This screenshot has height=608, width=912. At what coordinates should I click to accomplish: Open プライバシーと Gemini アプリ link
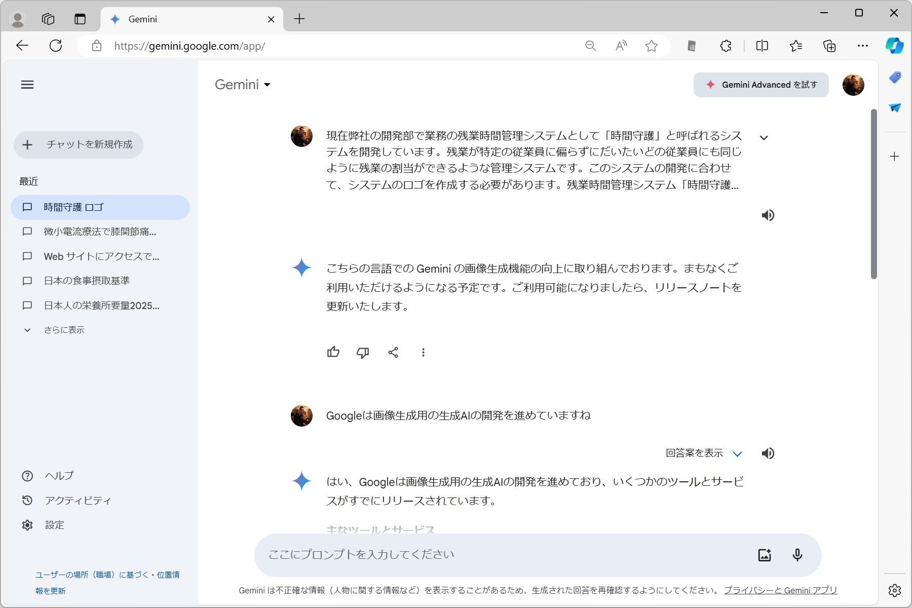point(780,590)
